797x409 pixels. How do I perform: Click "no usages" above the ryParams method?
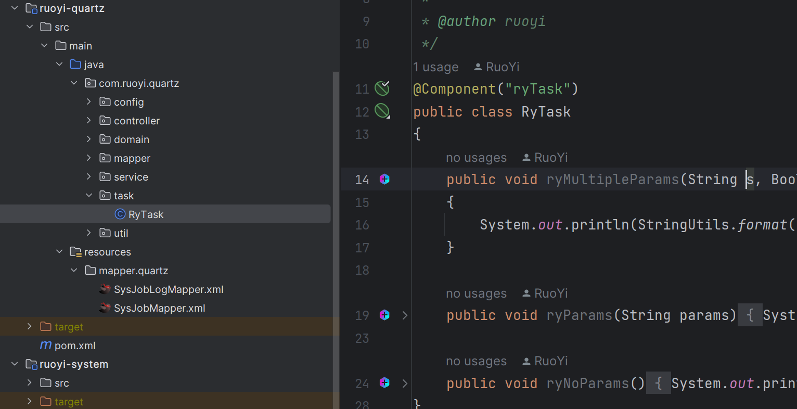pyautogui.click(x=476, y=293)
